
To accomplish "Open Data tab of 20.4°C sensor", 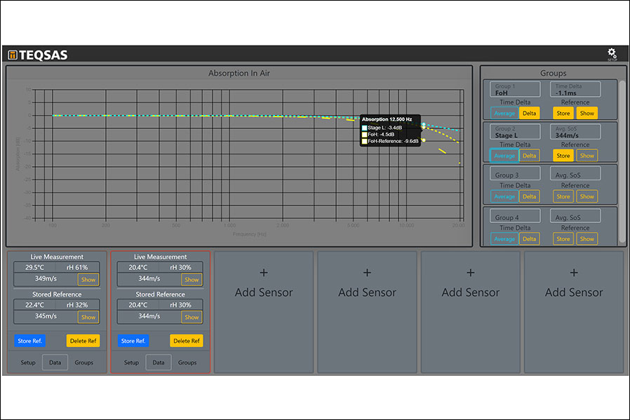I will pos(159,363).
